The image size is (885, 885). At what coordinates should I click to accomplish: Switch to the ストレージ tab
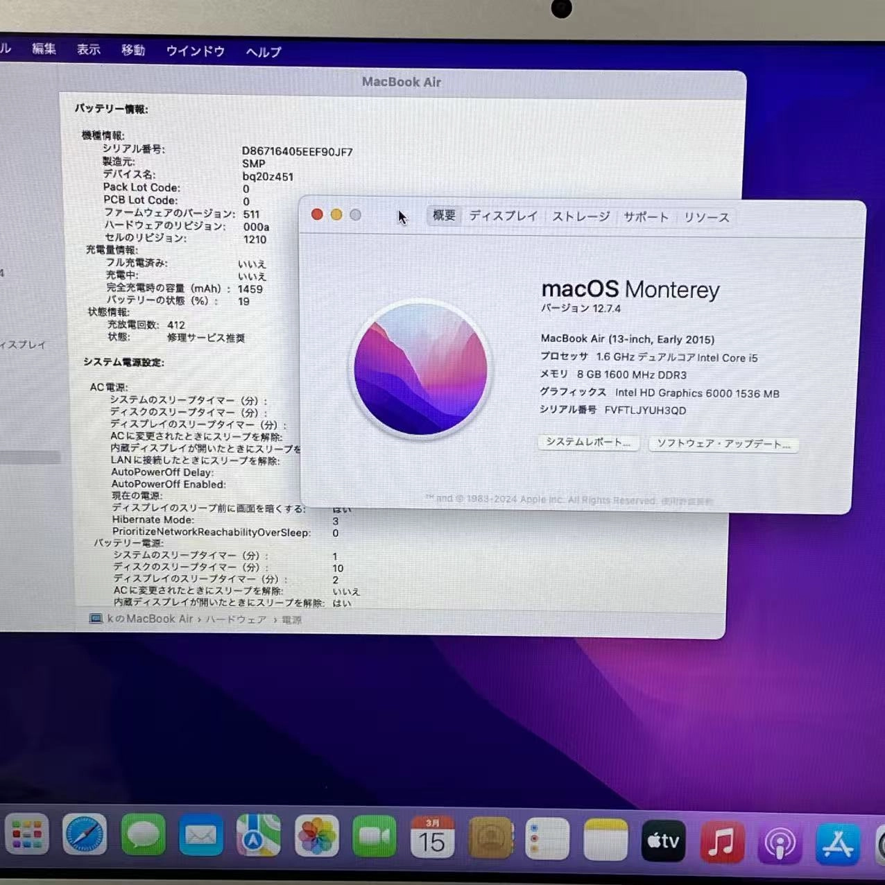tap(581, 216)
